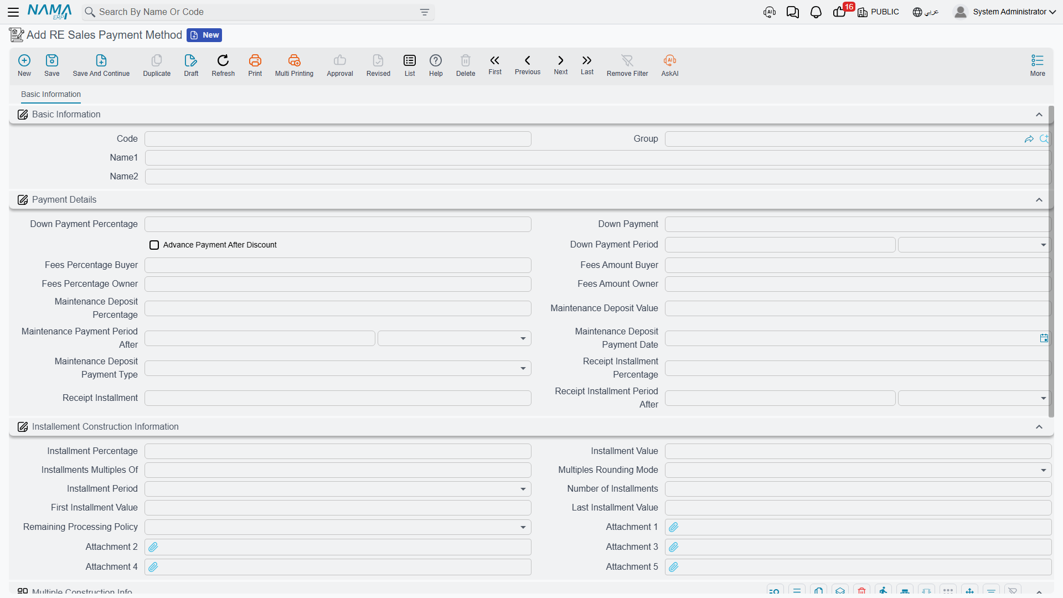Collapse the Basic Information section
Viewport: 1063px width, 598px height.
tap(1039, 115)
